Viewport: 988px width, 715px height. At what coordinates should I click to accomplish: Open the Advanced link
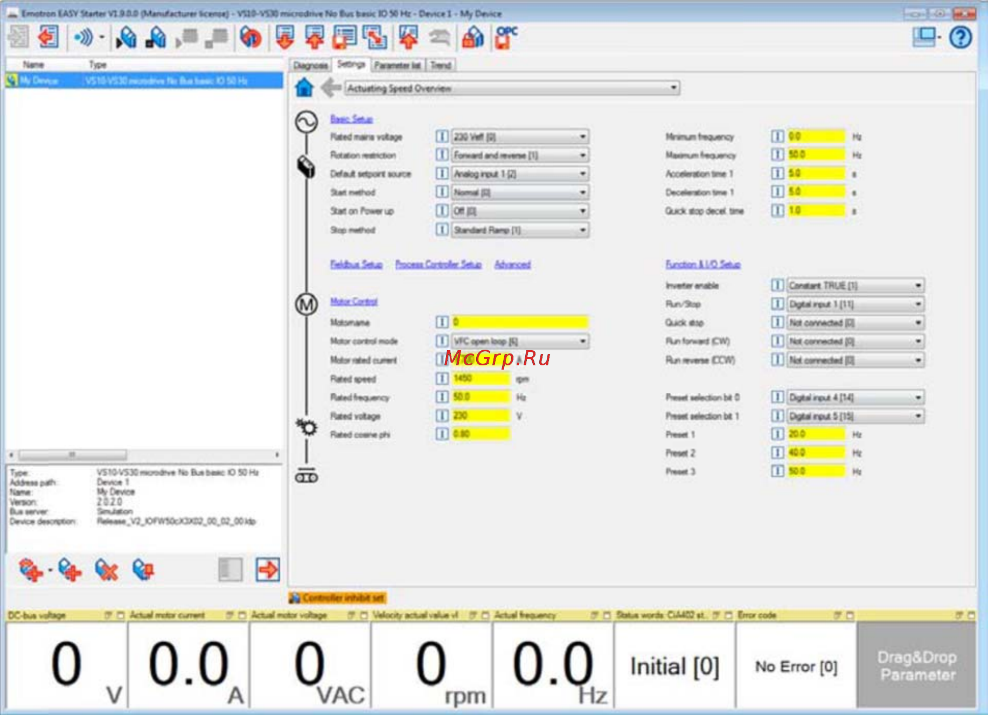tap(512, 264)
